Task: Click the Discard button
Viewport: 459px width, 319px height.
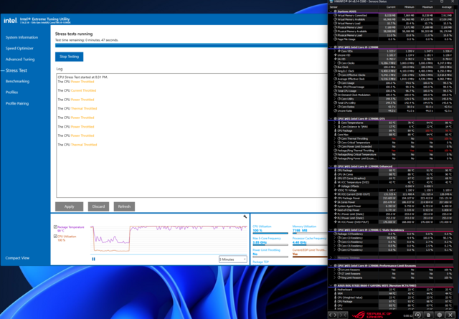Action: click(98, 206)
